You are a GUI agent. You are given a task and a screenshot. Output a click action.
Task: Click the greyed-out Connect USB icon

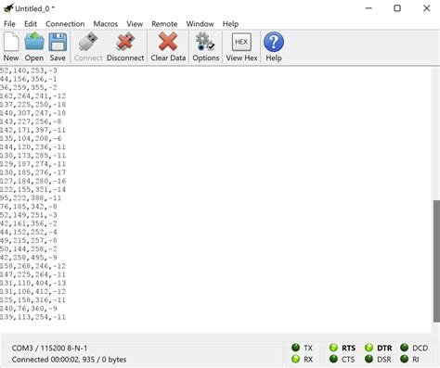pyautogui.click(x=88, y=46)
